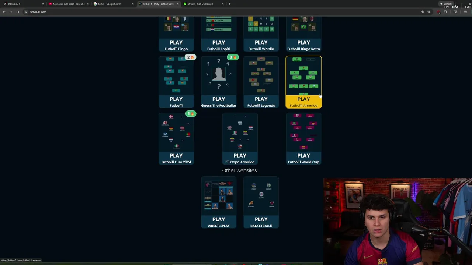
Task: Click the Euro 2024 flags formation thumbnail
Action: point(176,132)
